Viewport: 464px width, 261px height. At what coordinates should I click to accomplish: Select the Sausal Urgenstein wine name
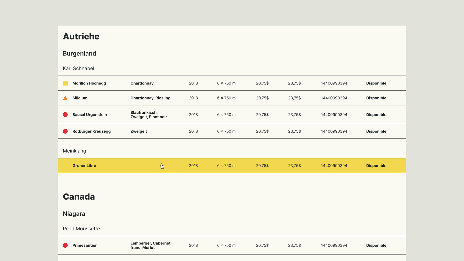click(x=90, y=115)
